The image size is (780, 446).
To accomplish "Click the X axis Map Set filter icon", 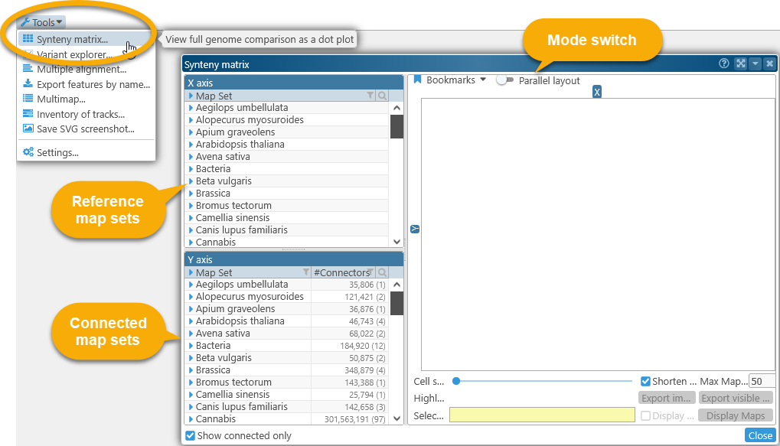I will [370, 96].
